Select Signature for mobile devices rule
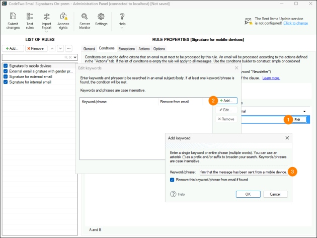 point(30,66)
